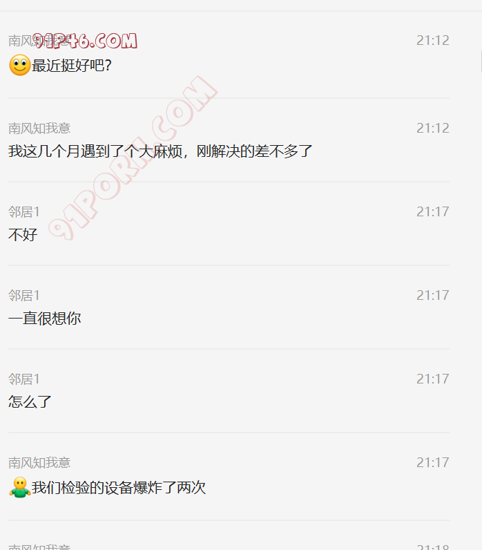482x550 pixels.
Task: Click the red 91P46.COM watermark text
Action: click(85, 41)
